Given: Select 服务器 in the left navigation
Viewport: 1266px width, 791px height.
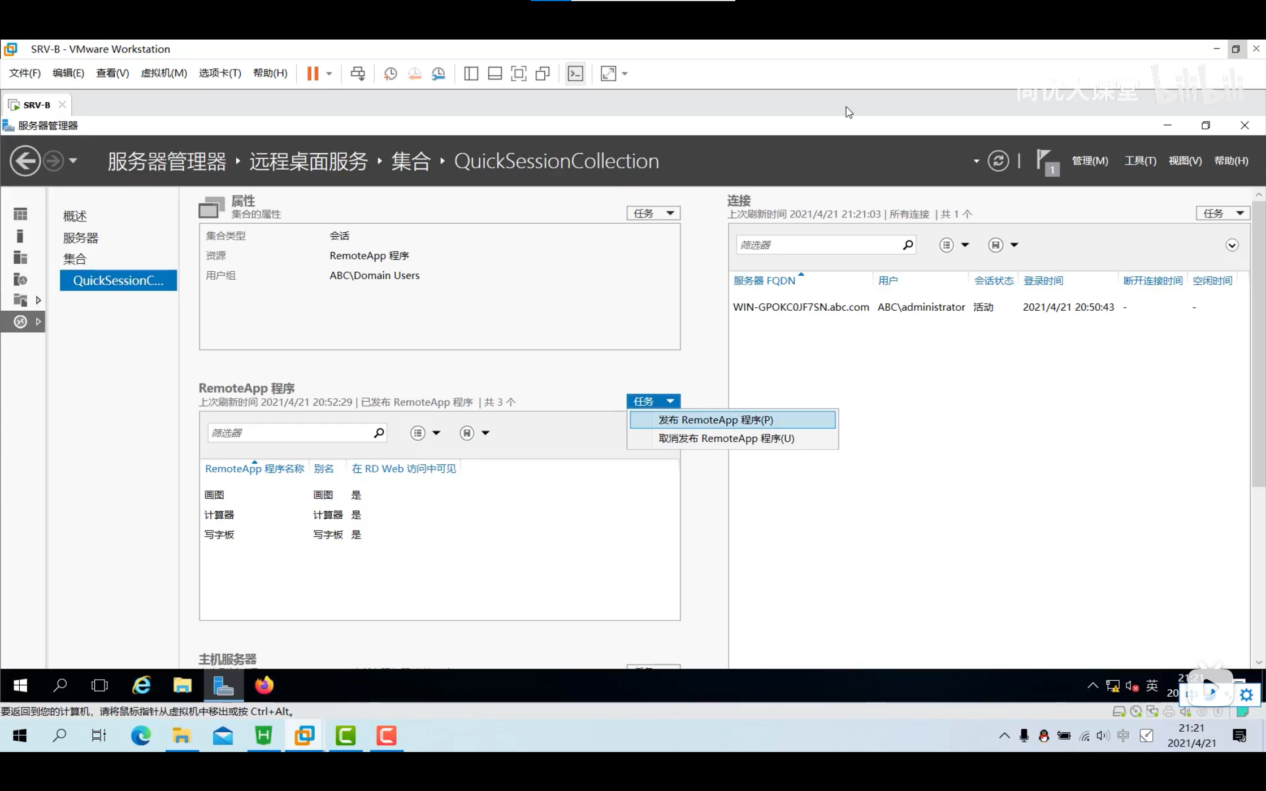Looking at the screenshot, I should 80,238.
